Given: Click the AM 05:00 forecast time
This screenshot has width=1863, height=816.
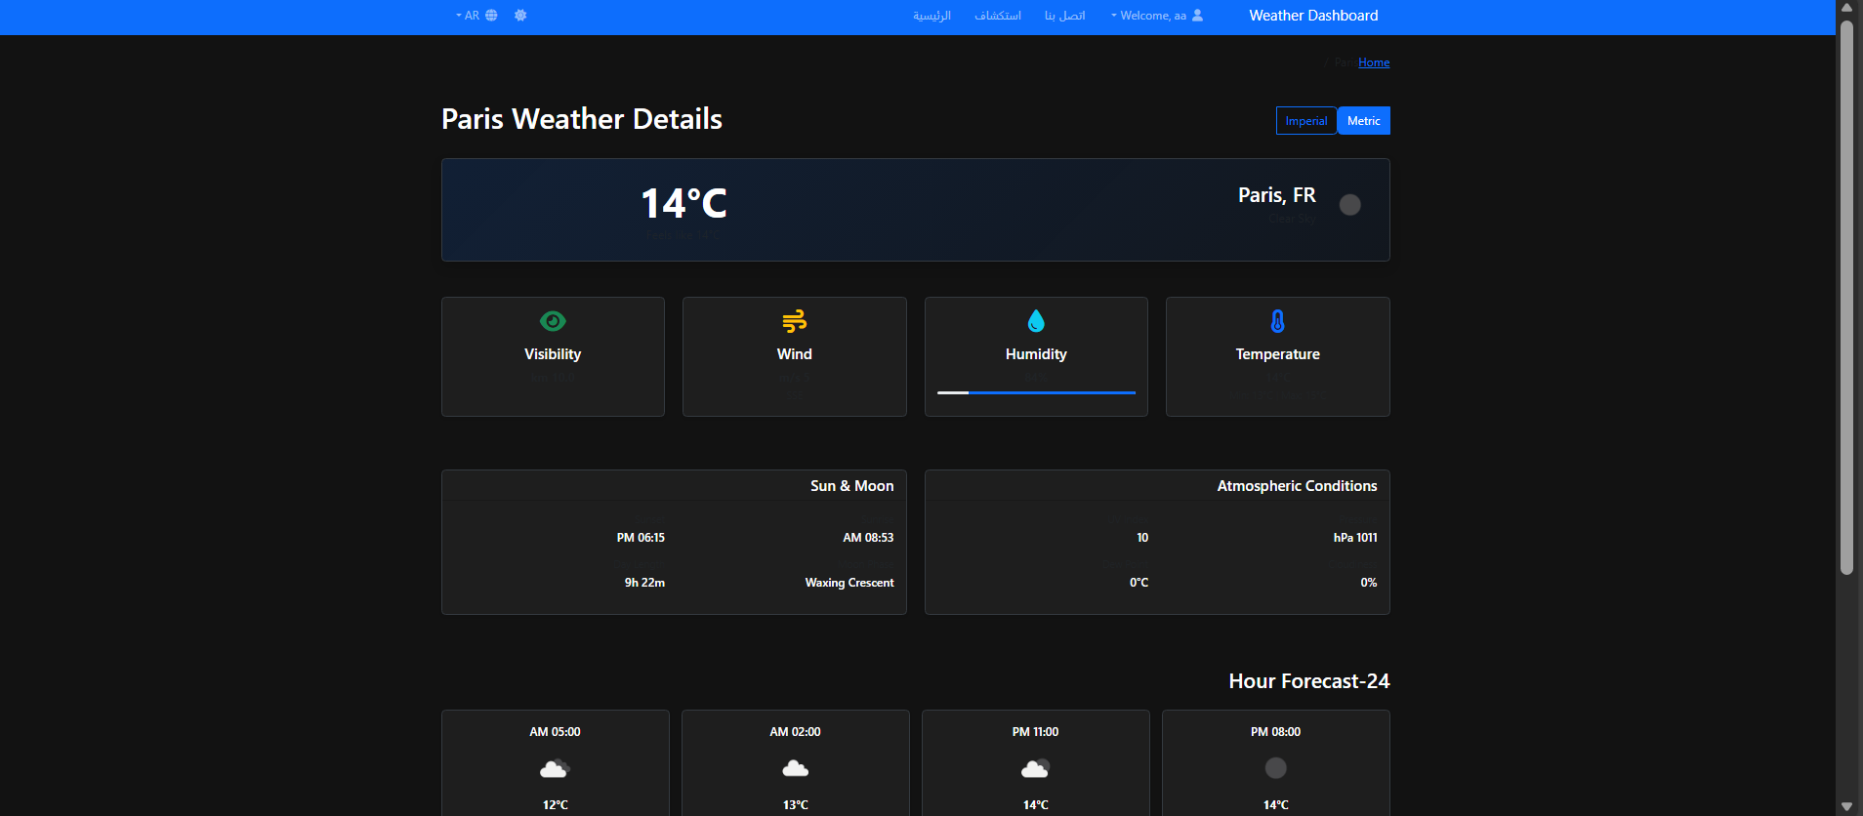Looking at the screenshot, I should 555,732.
